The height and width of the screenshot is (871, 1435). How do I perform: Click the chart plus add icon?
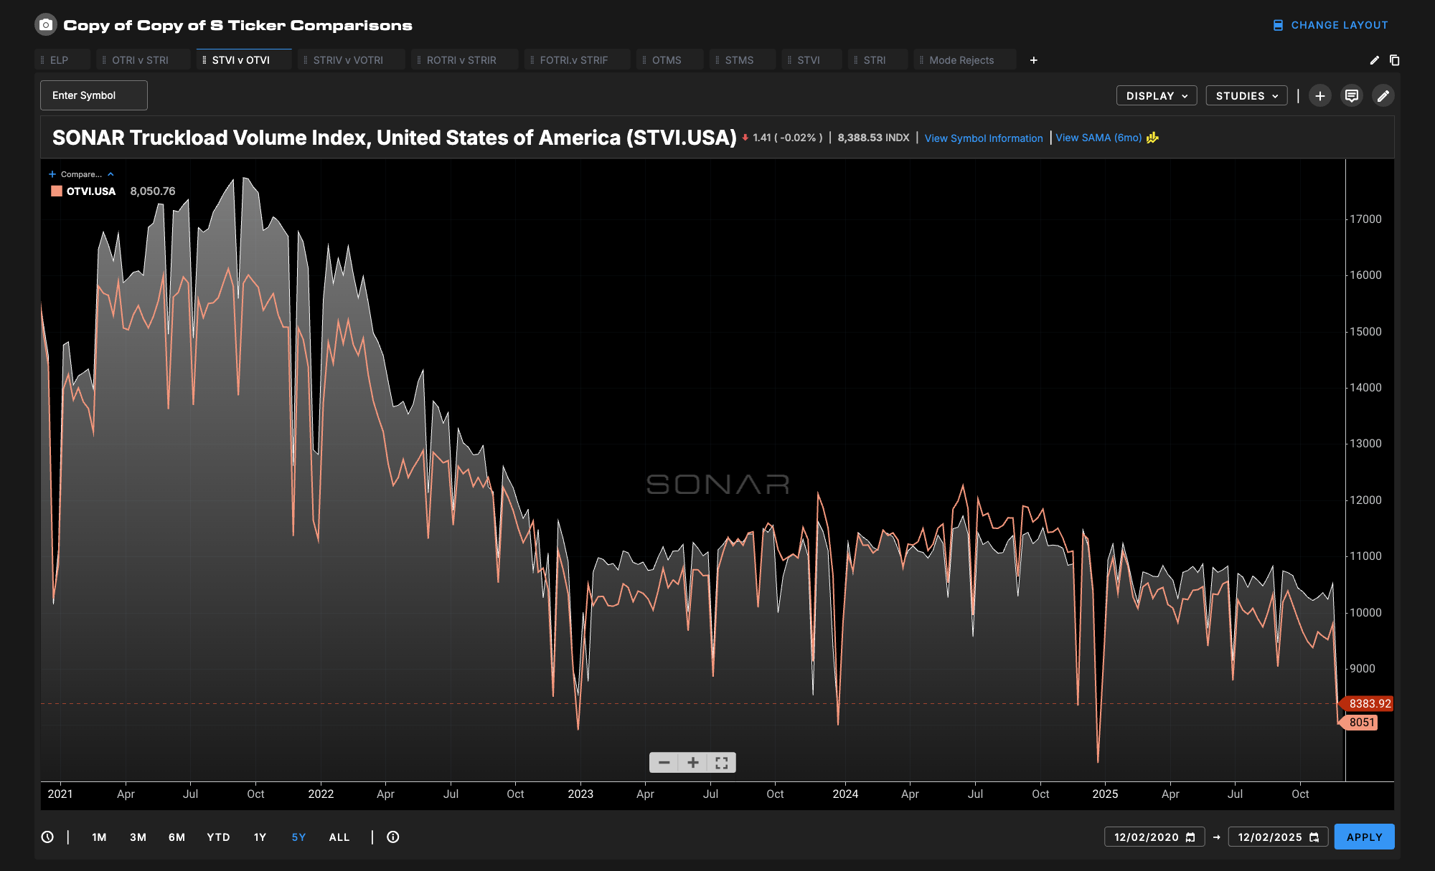coord(1319,96)
